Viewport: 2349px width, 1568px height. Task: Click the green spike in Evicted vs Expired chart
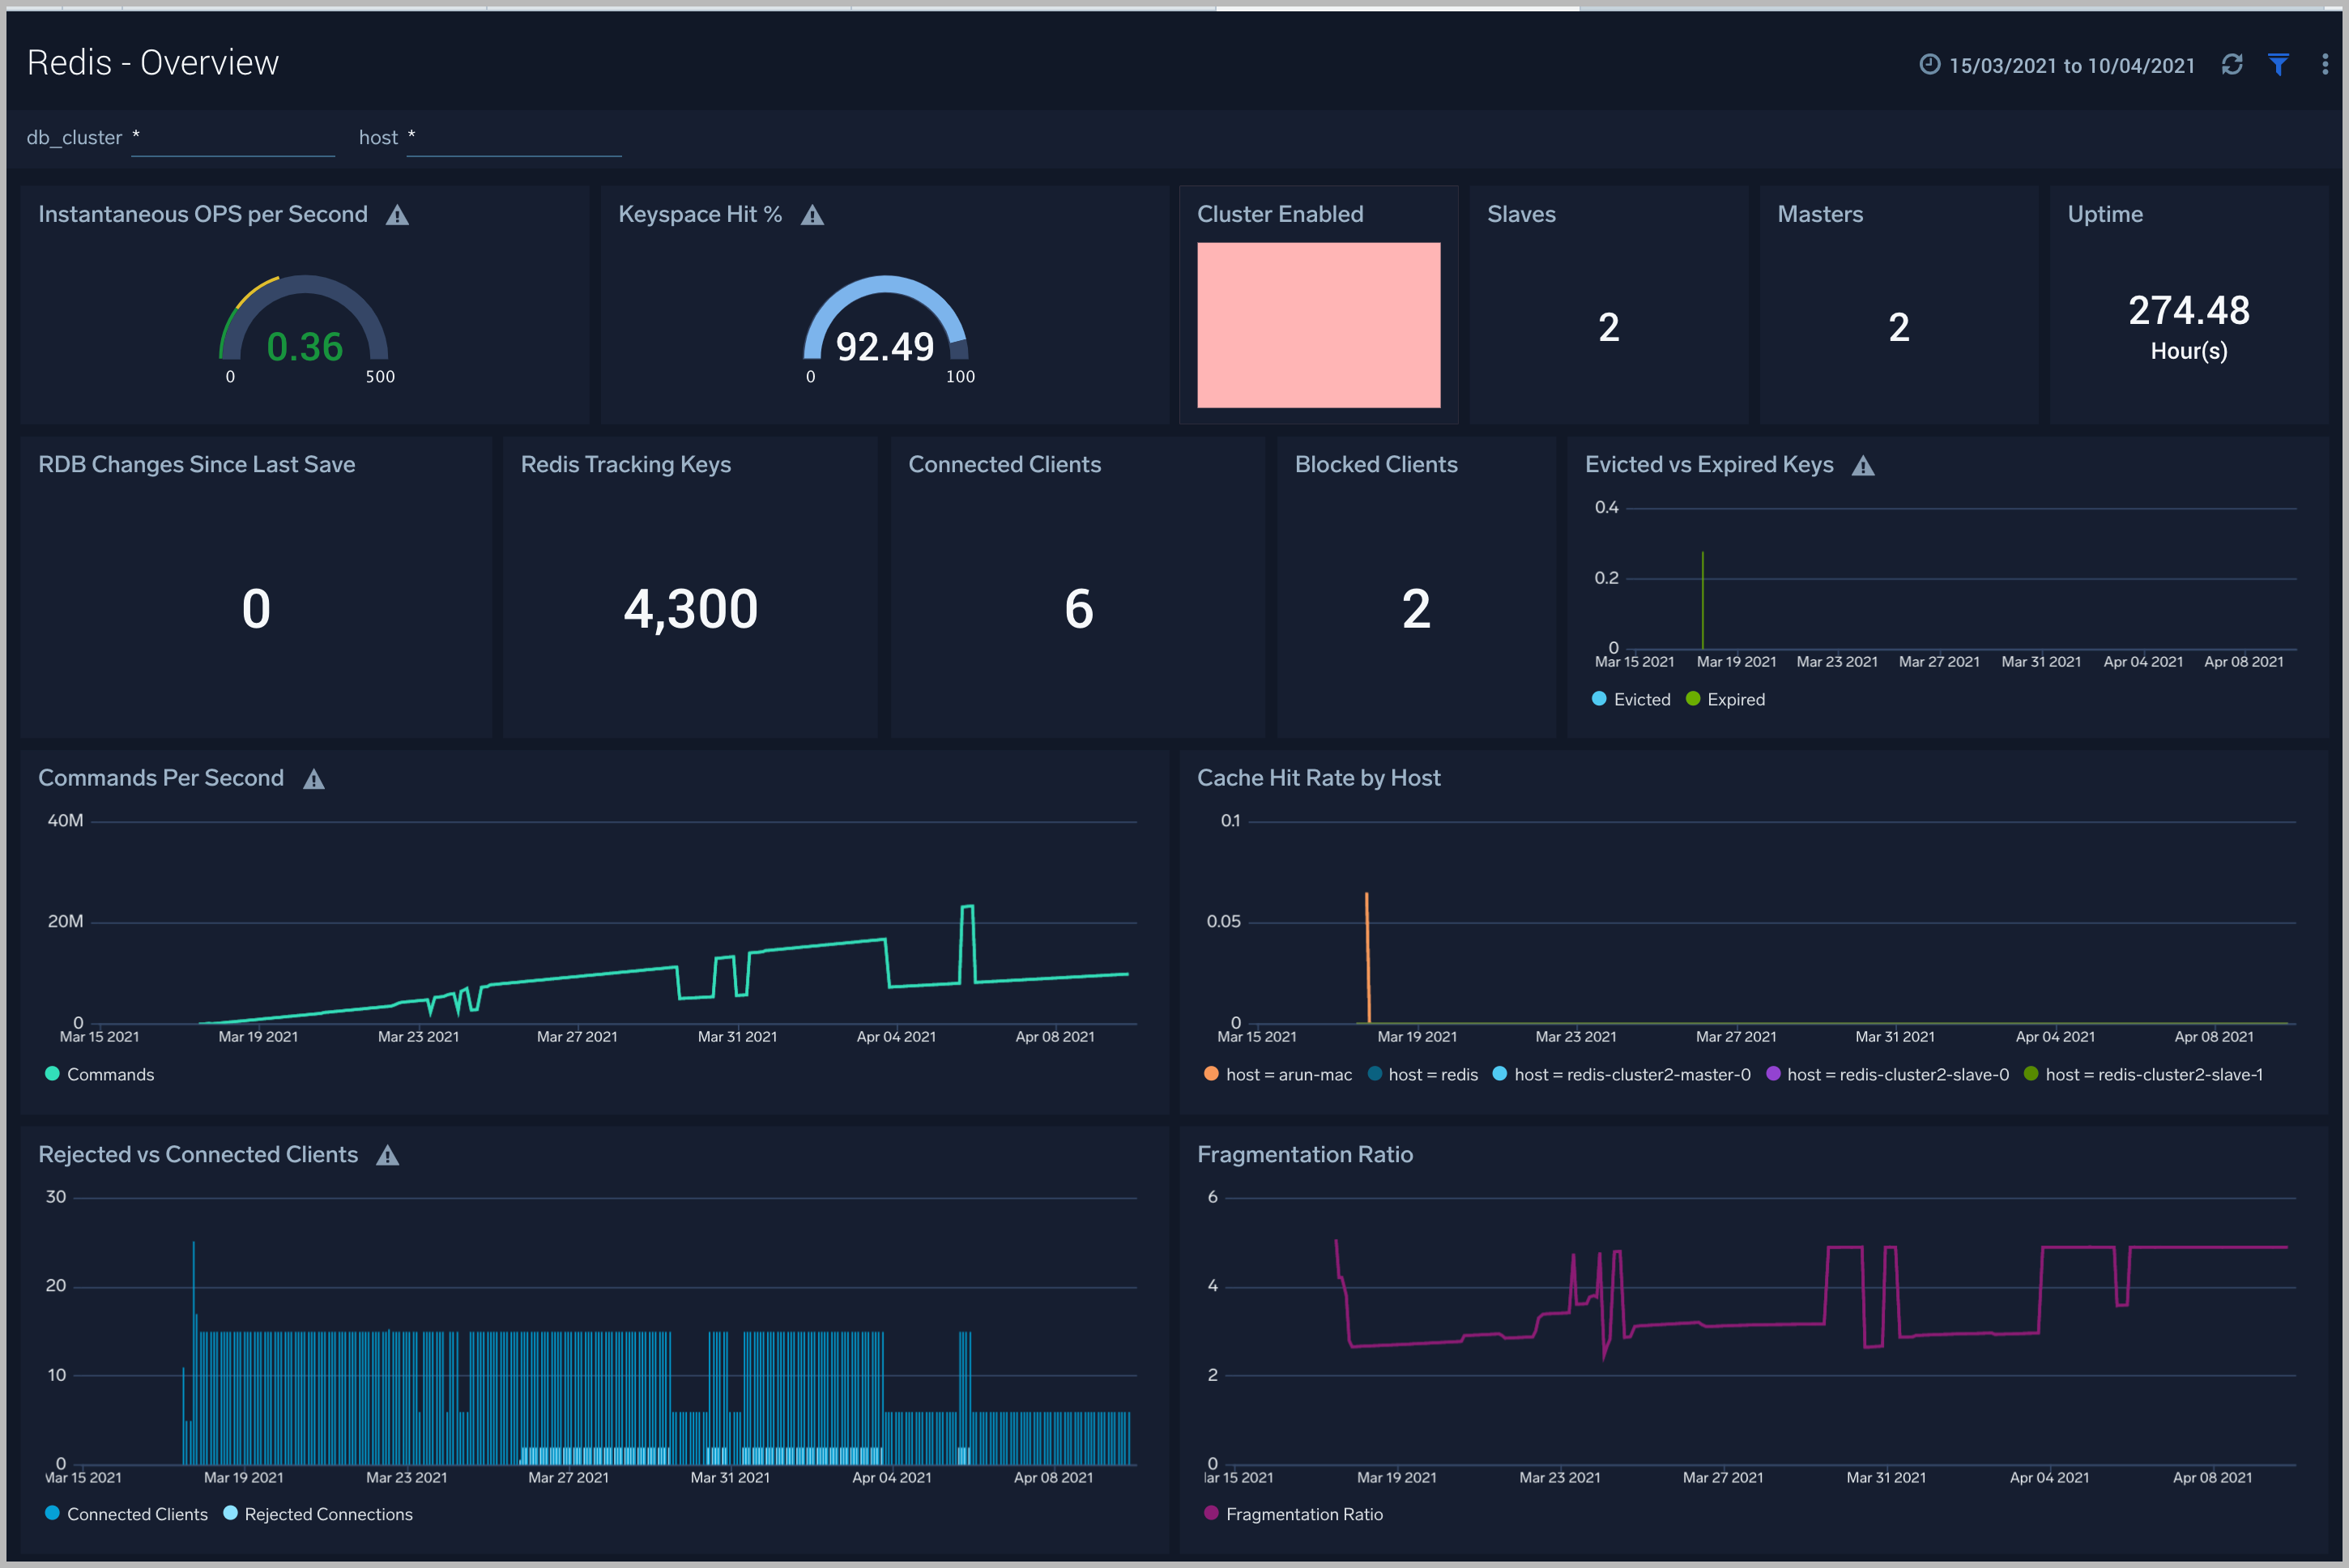(1703, 600)
